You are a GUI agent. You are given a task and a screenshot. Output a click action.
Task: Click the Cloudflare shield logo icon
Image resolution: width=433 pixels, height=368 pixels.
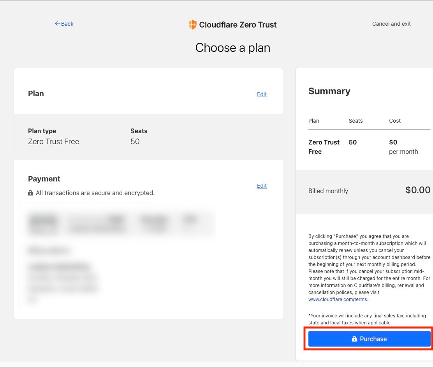coord(192,25)
